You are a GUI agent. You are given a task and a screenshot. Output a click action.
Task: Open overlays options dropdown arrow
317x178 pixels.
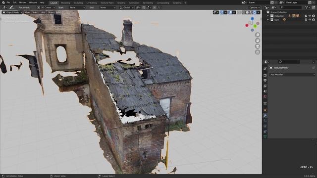point(234,12)
